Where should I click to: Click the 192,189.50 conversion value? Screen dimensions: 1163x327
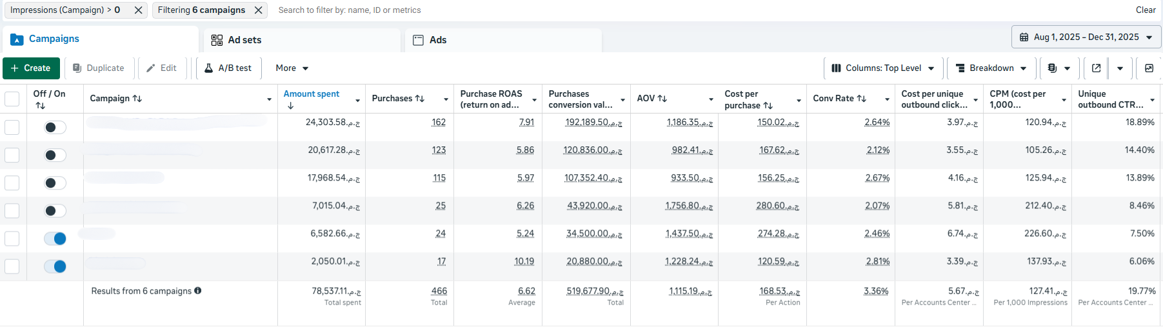click(x=593, y=123)
